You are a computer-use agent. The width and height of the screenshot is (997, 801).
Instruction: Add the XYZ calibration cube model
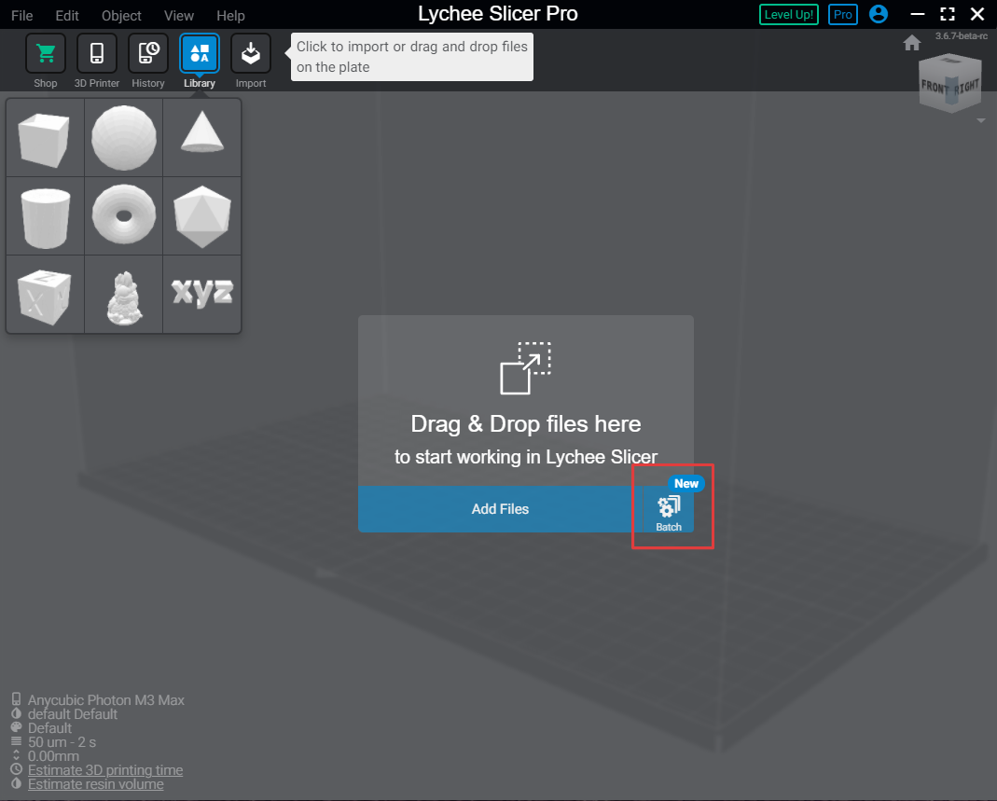pos(45,295)
